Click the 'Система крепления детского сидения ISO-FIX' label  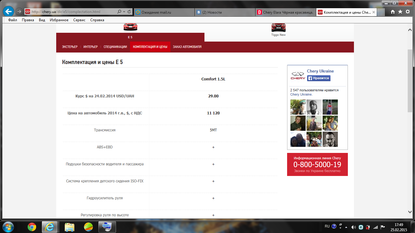105,181
